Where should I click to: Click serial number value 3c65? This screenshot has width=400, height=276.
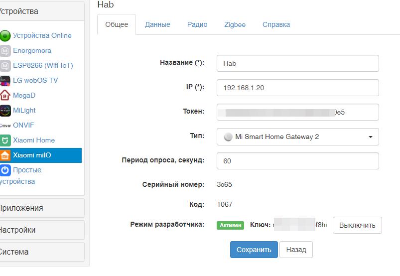[x=224, y=184]
